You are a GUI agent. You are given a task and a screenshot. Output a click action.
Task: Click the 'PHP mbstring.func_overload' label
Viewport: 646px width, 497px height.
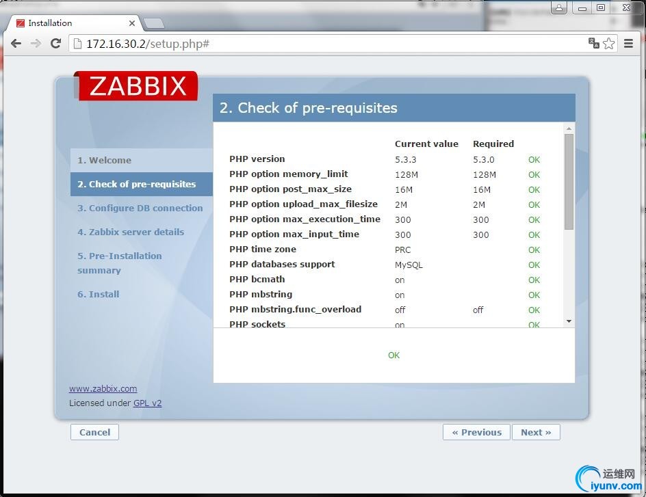(x=296, y=310)
